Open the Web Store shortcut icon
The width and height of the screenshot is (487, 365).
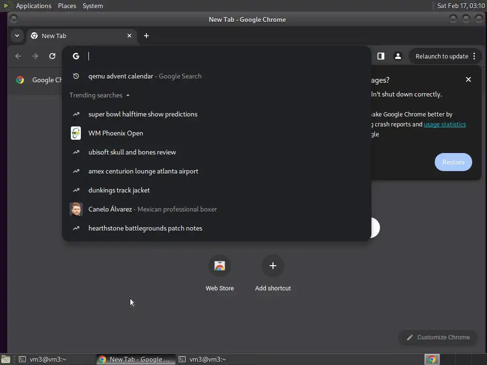(x=220, y=266)
